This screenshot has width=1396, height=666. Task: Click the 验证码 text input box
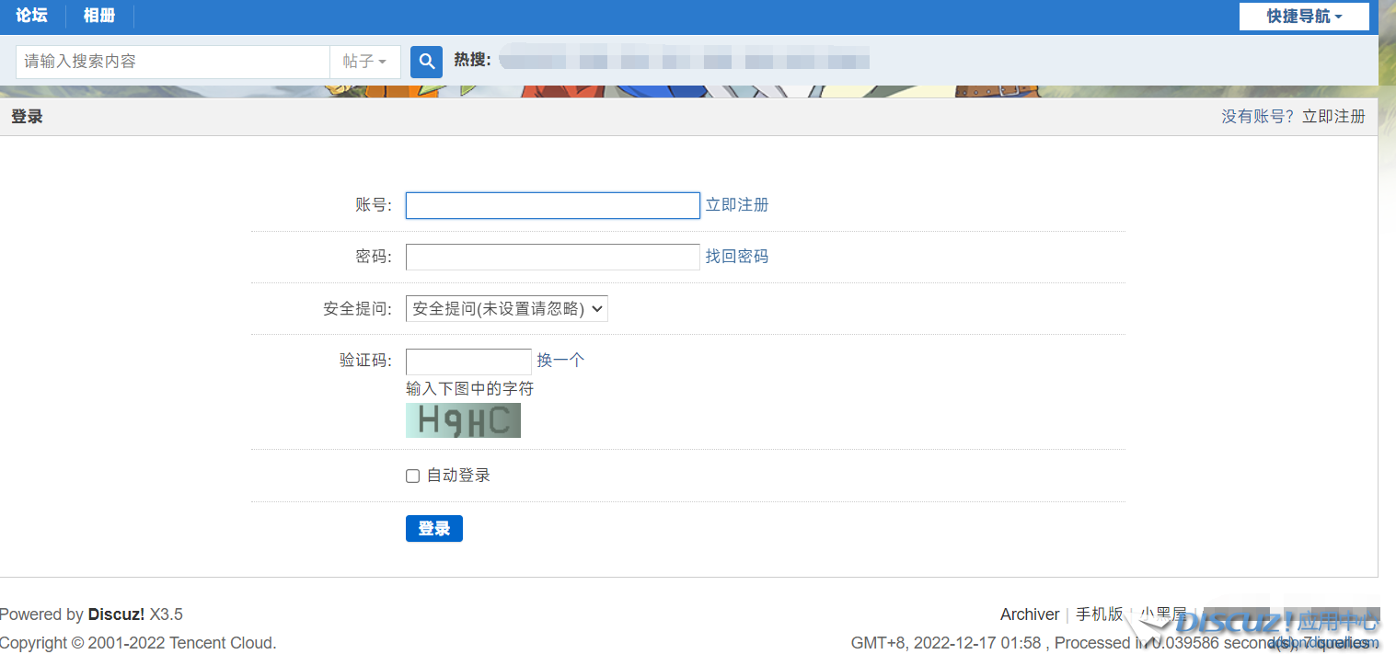point(468,361)
